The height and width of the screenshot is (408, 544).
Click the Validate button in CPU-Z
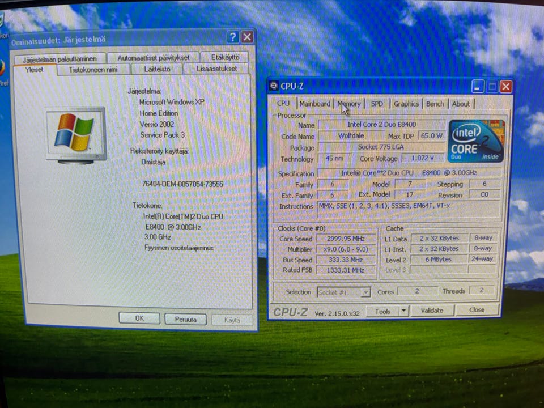coord(432,311)
